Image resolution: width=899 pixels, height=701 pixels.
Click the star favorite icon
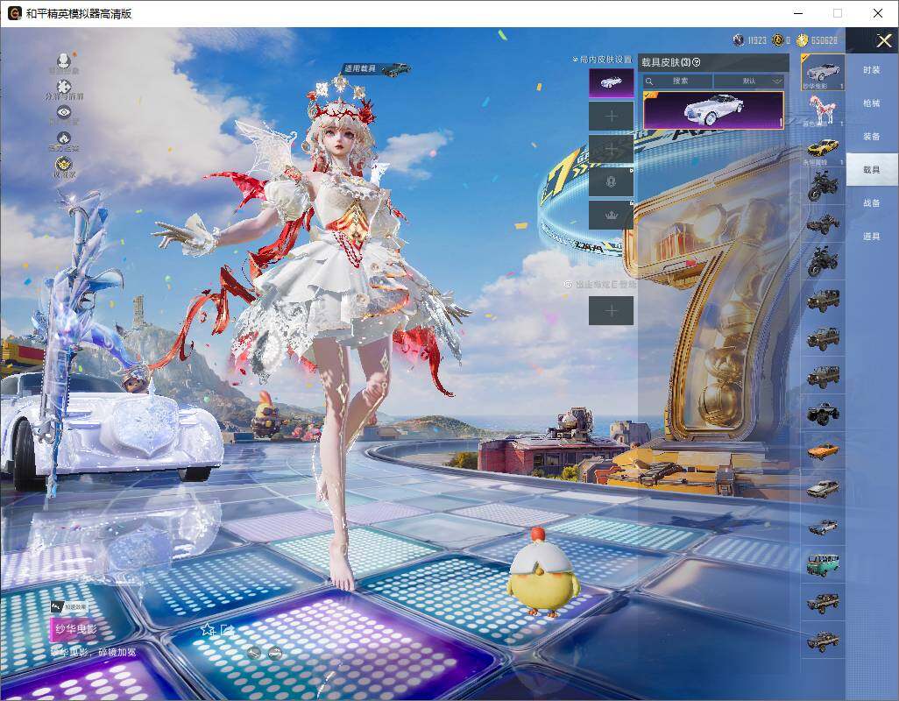207,630
